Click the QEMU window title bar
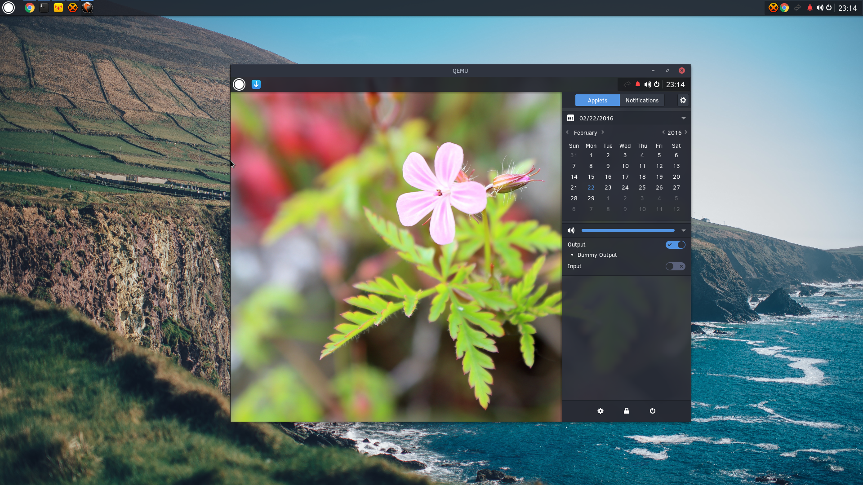Image resolution: width=863 pixels, height=485 pixels. pos(460,71)
